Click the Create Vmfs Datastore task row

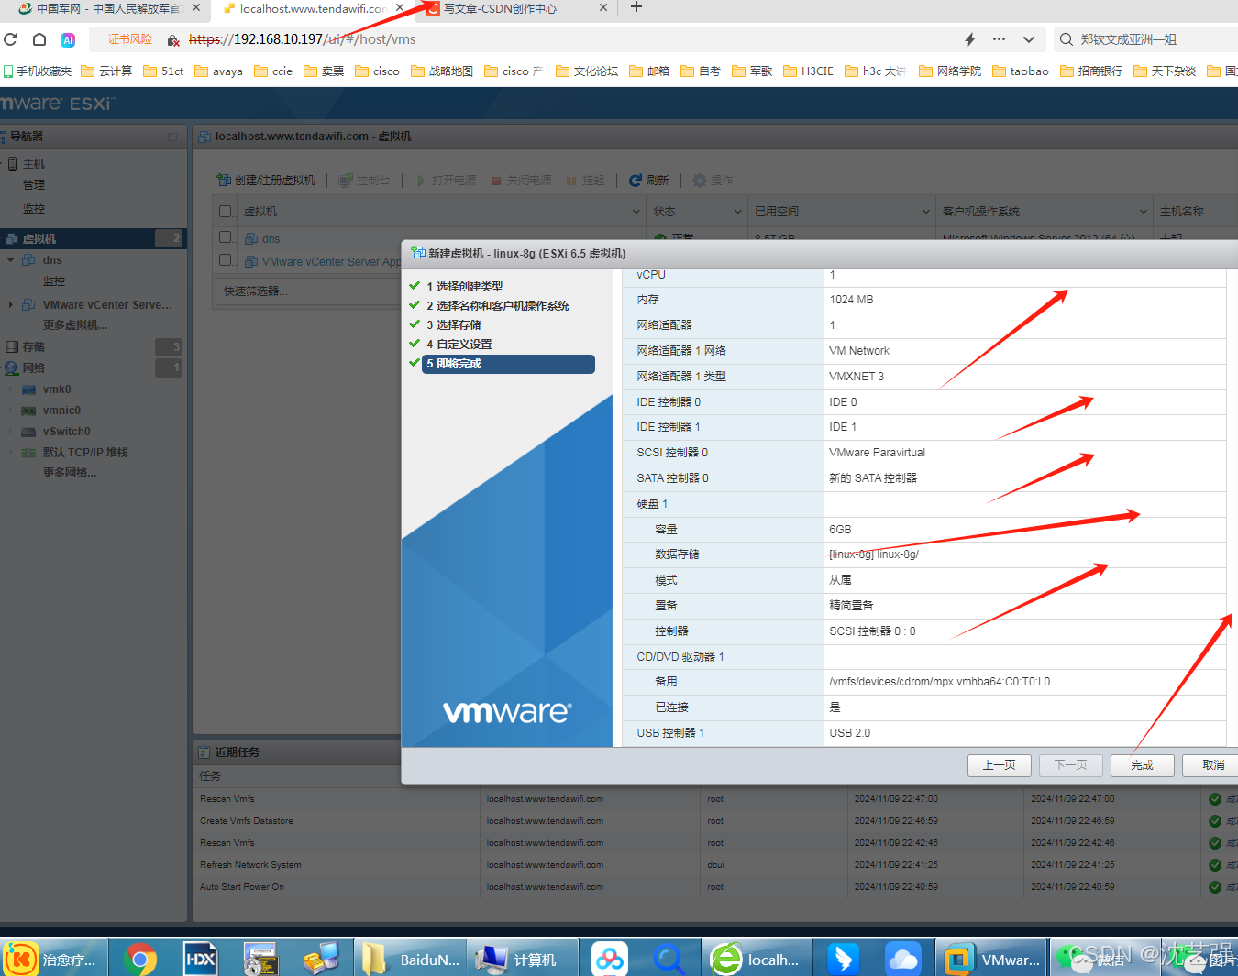[x=247, y=821]
